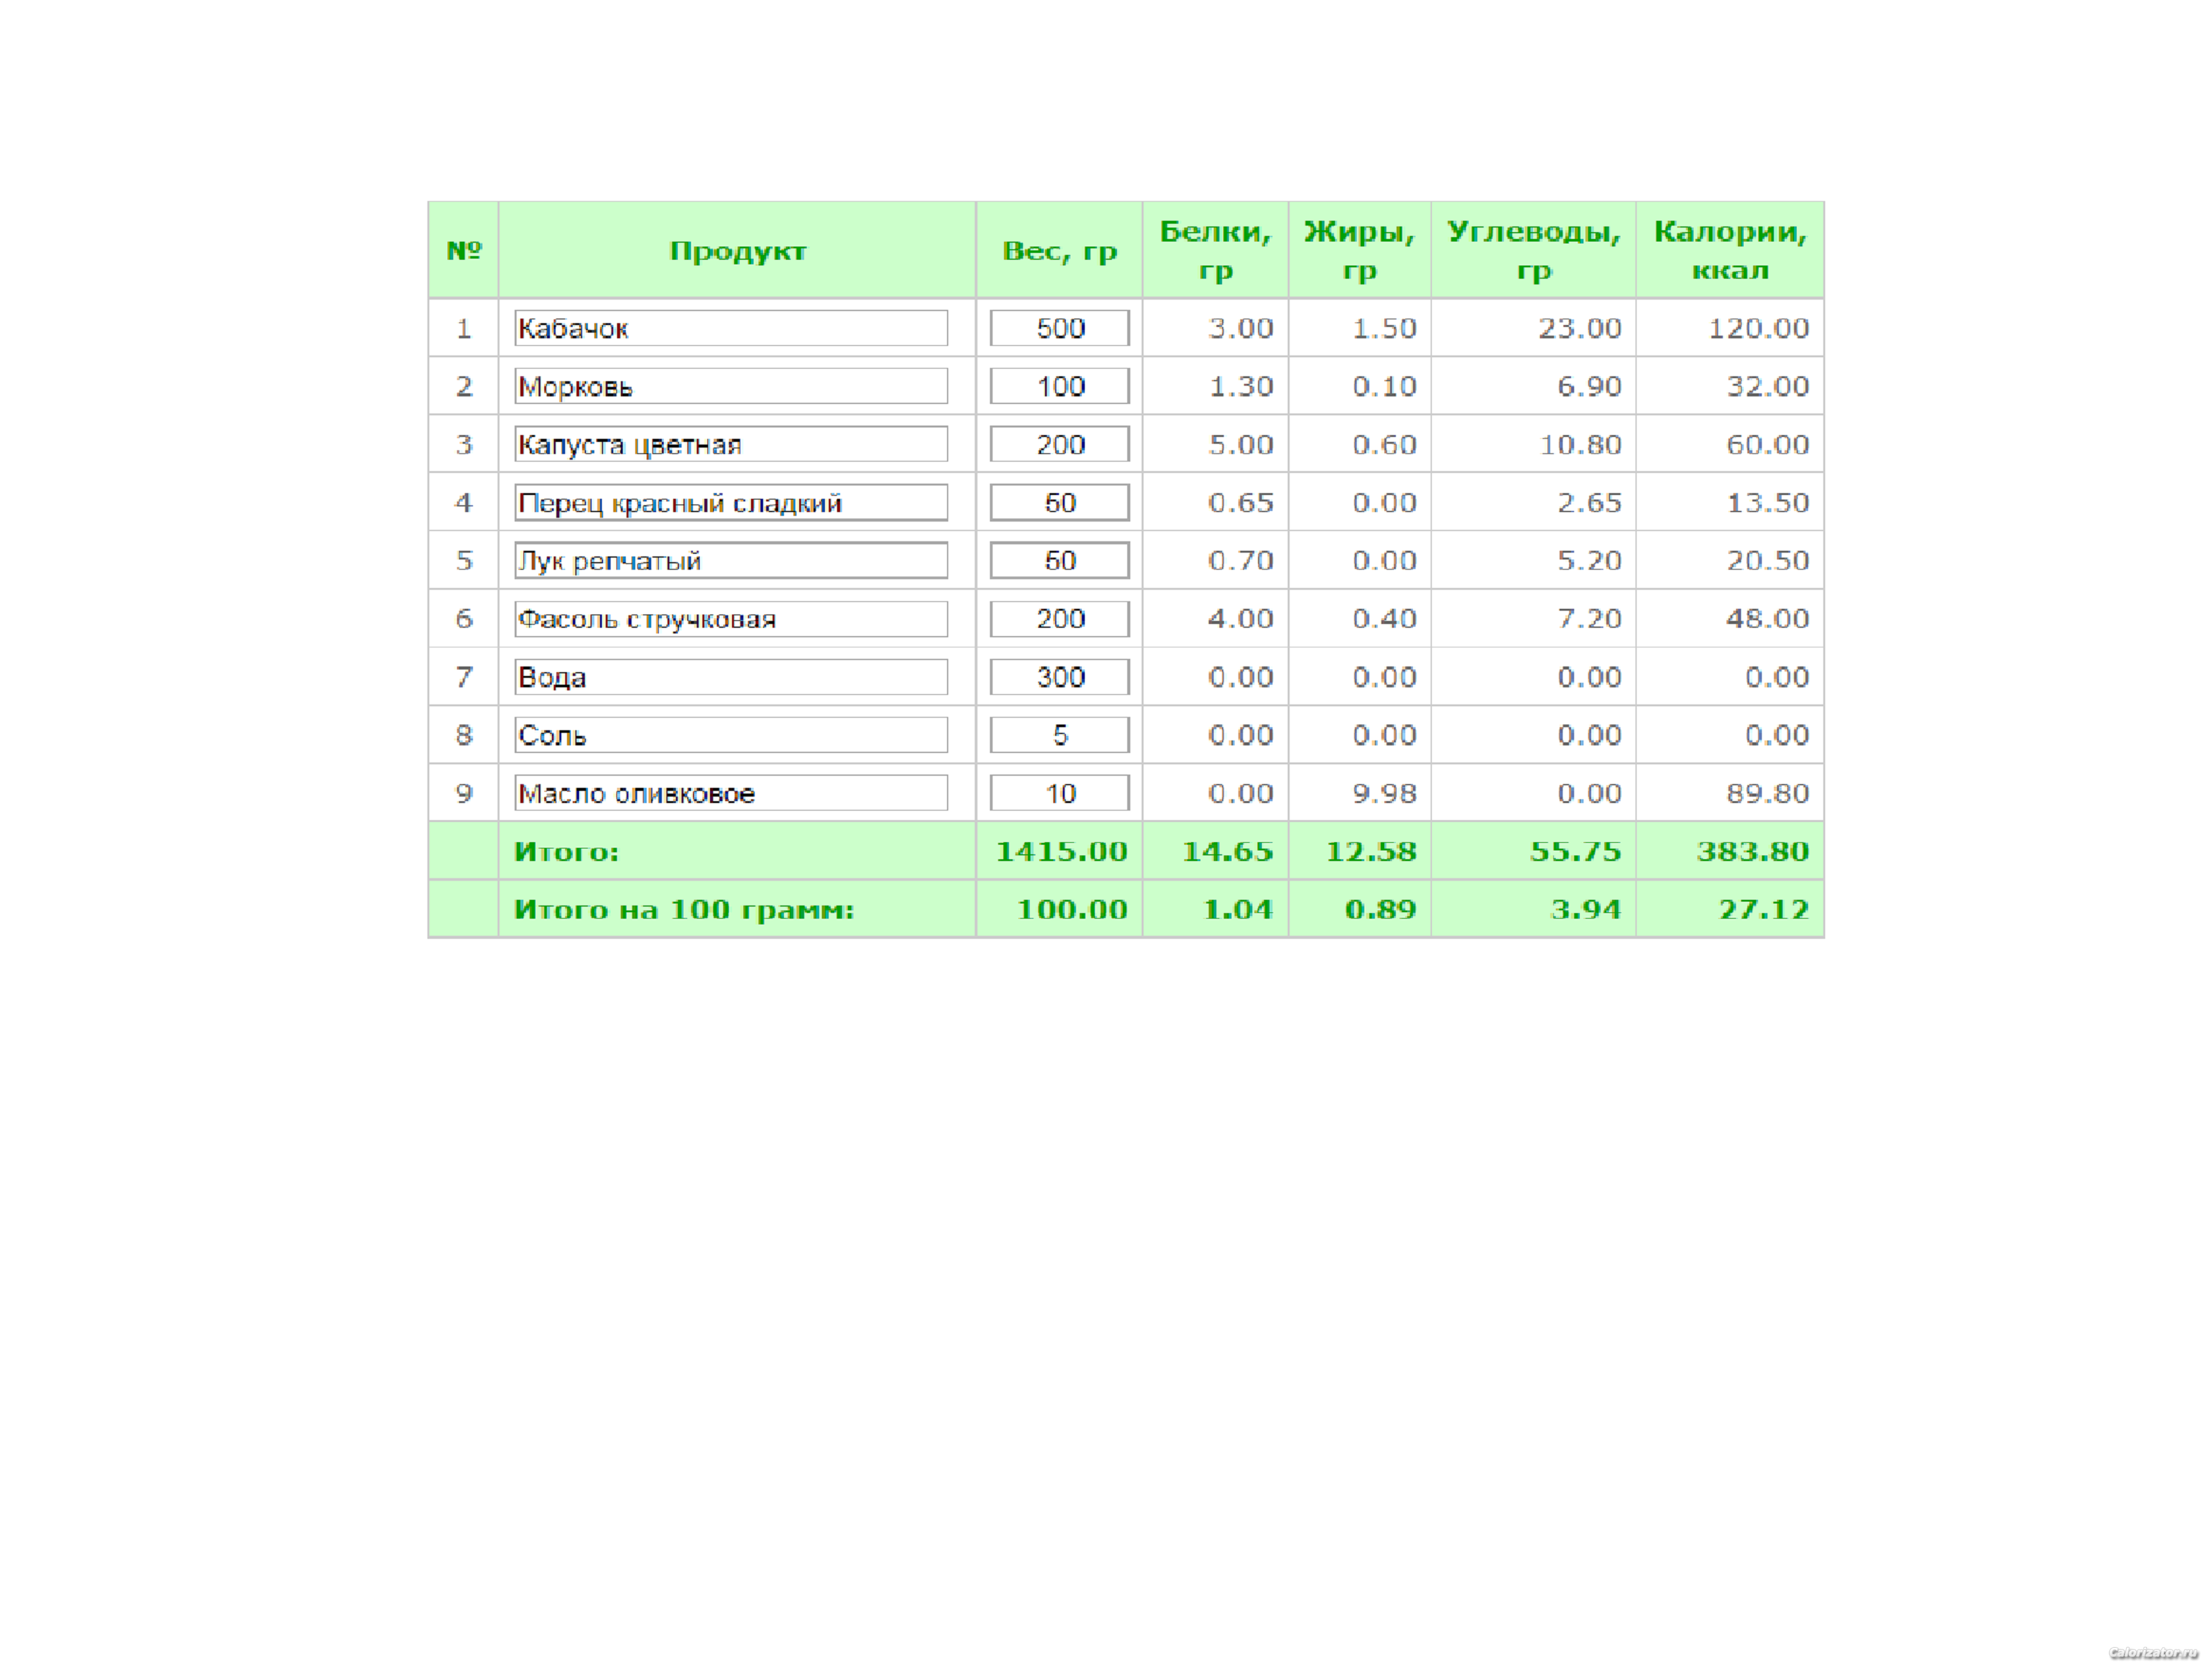This screenshot has height=1666, width=2212.
Task: Click Перец красный сладкий calories value 13.50
Action: click(1768, 502)
